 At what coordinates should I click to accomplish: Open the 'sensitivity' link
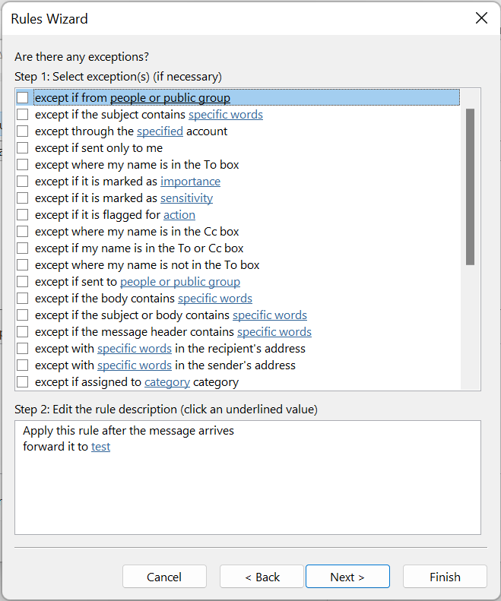pos(186,198)
